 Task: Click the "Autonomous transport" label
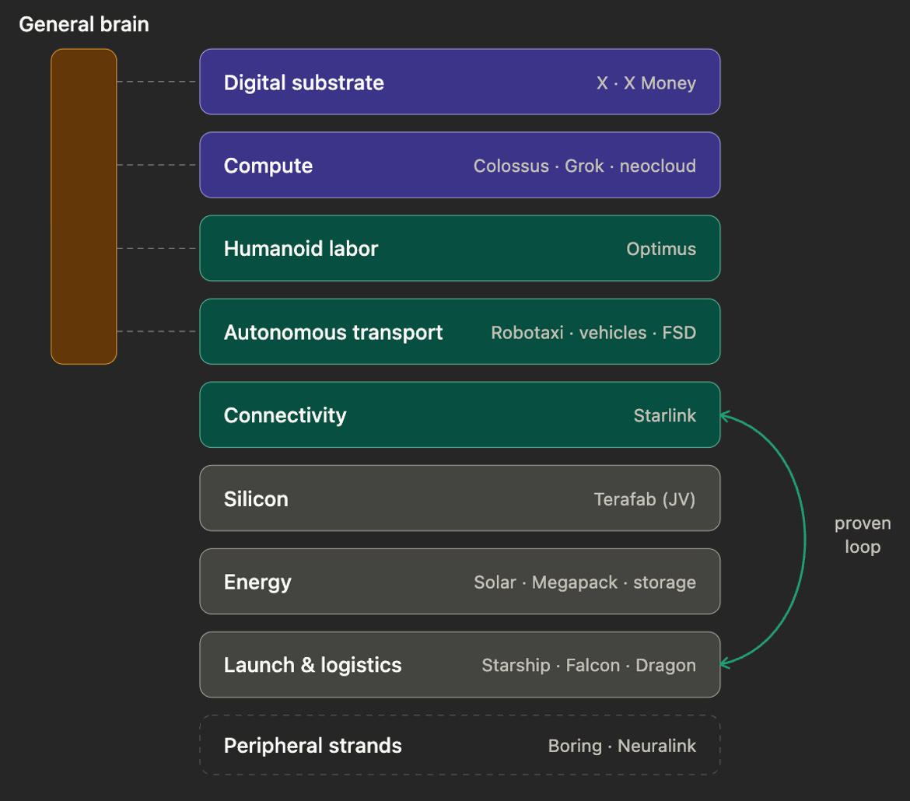333,333
